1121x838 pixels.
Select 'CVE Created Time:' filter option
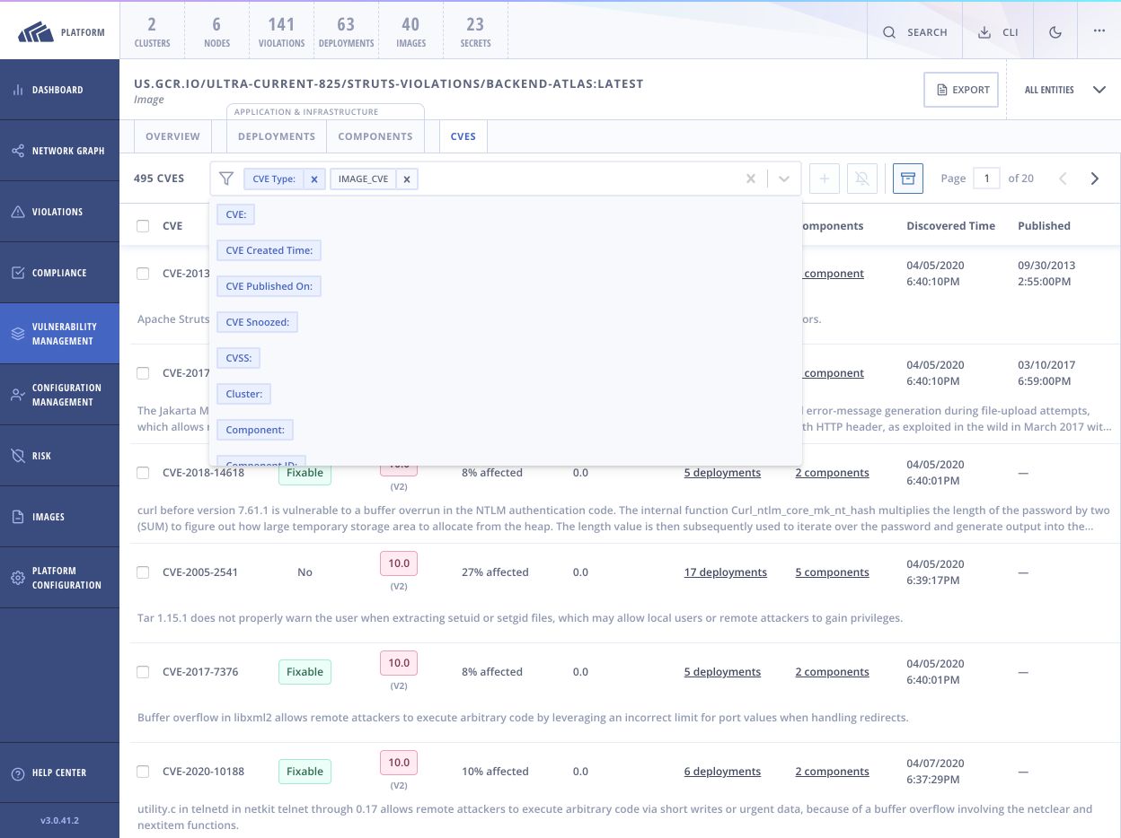coord(269,250)
